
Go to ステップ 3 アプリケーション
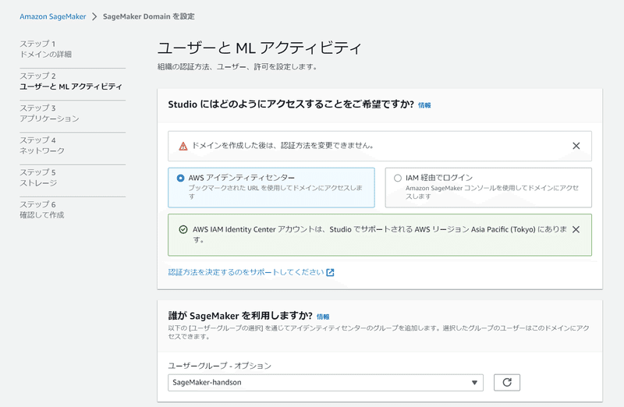pyautogui.click(x=49, y=113)
